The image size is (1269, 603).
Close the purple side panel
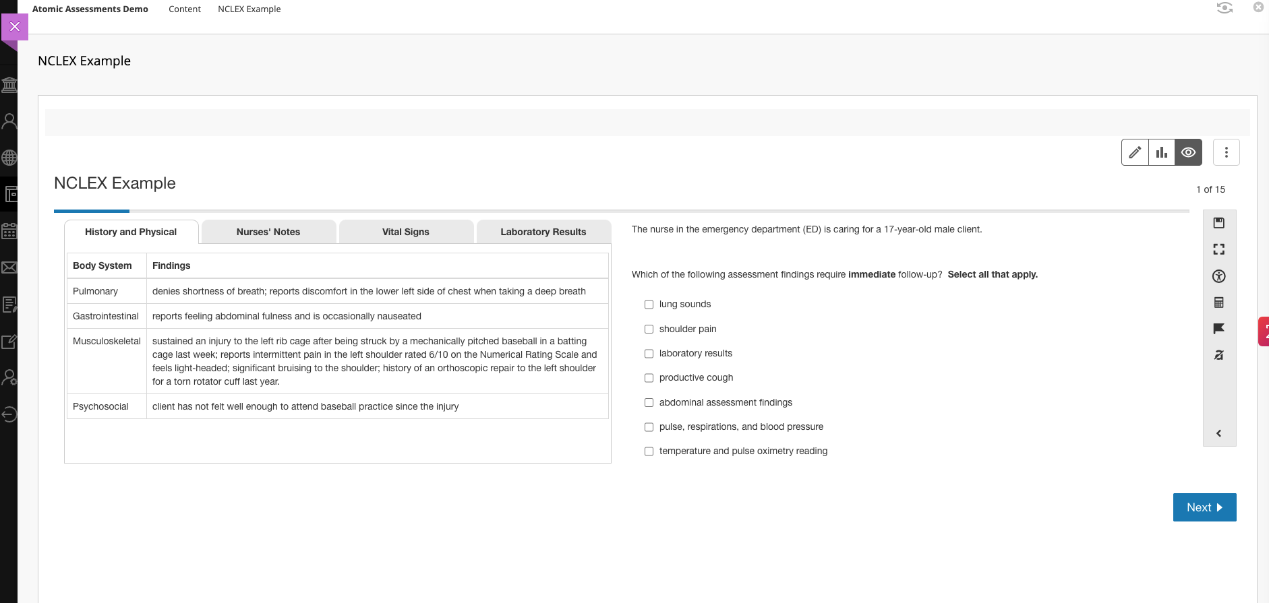(x=14, y=27)
